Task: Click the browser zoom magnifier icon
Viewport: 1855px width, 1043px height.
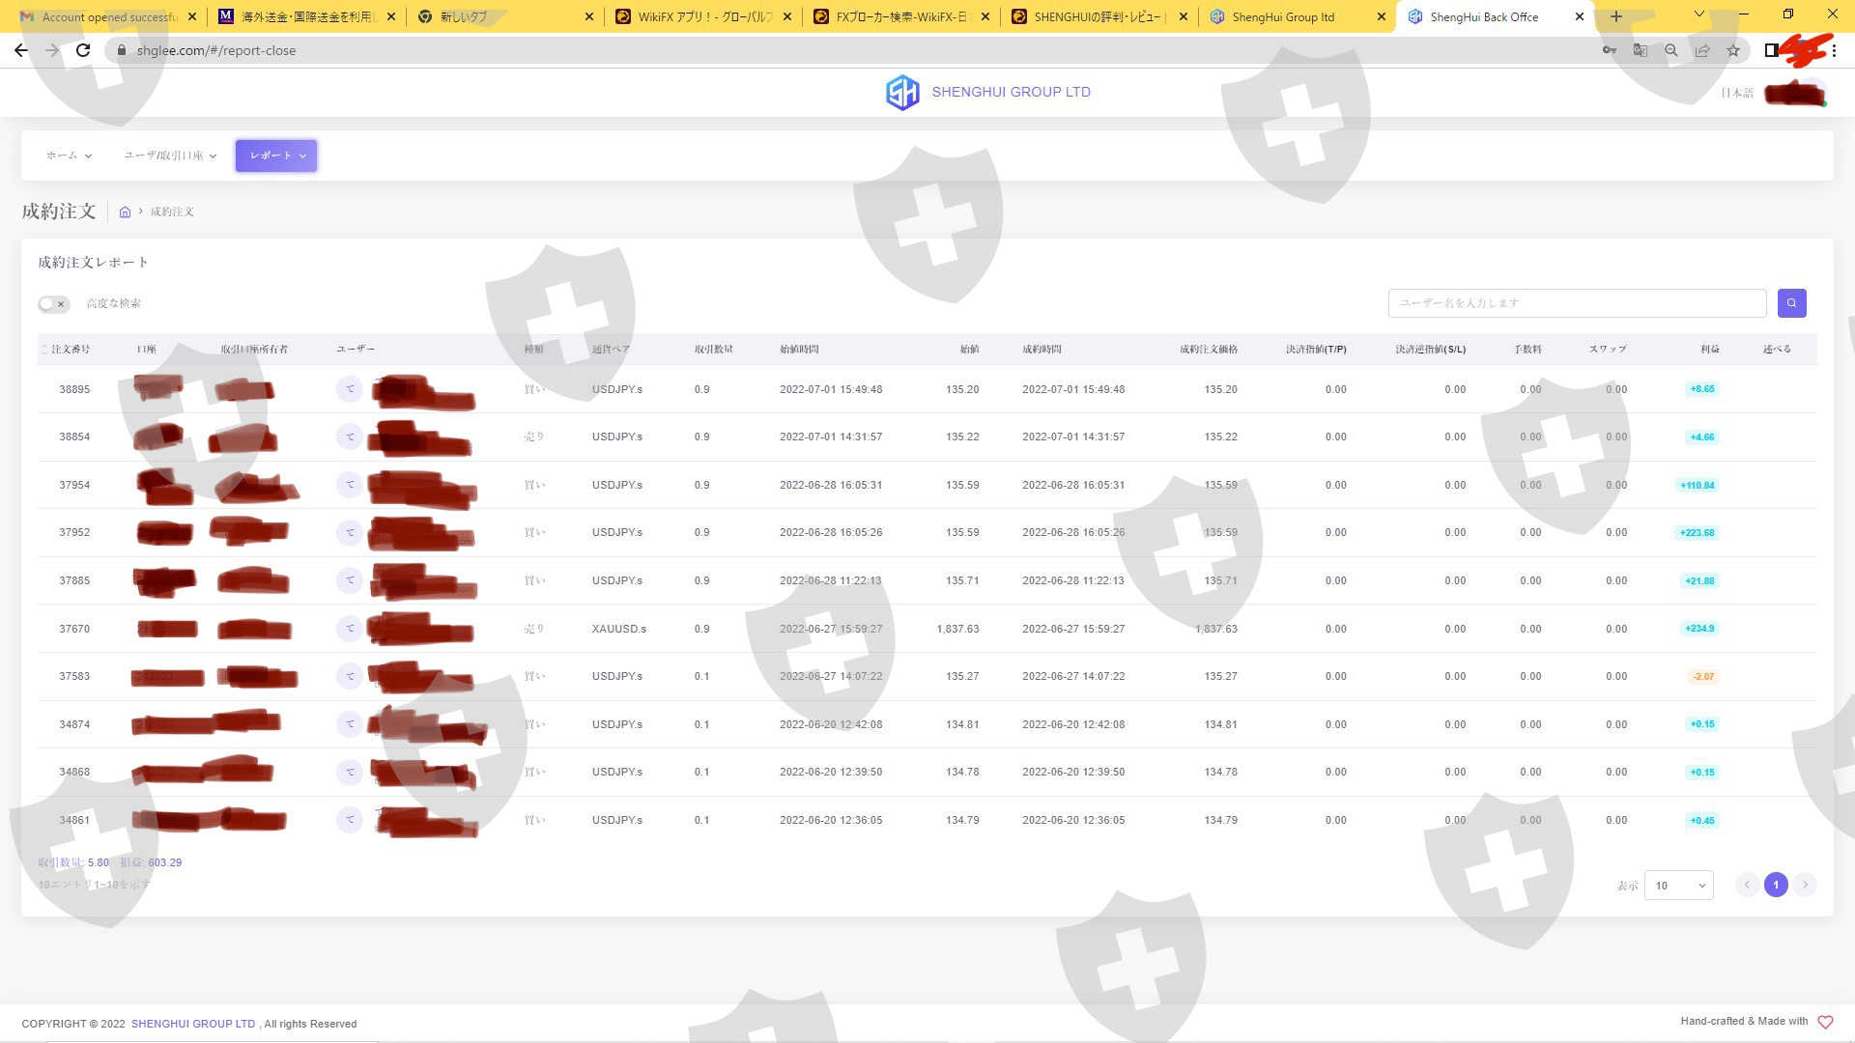Action: 1670,50
